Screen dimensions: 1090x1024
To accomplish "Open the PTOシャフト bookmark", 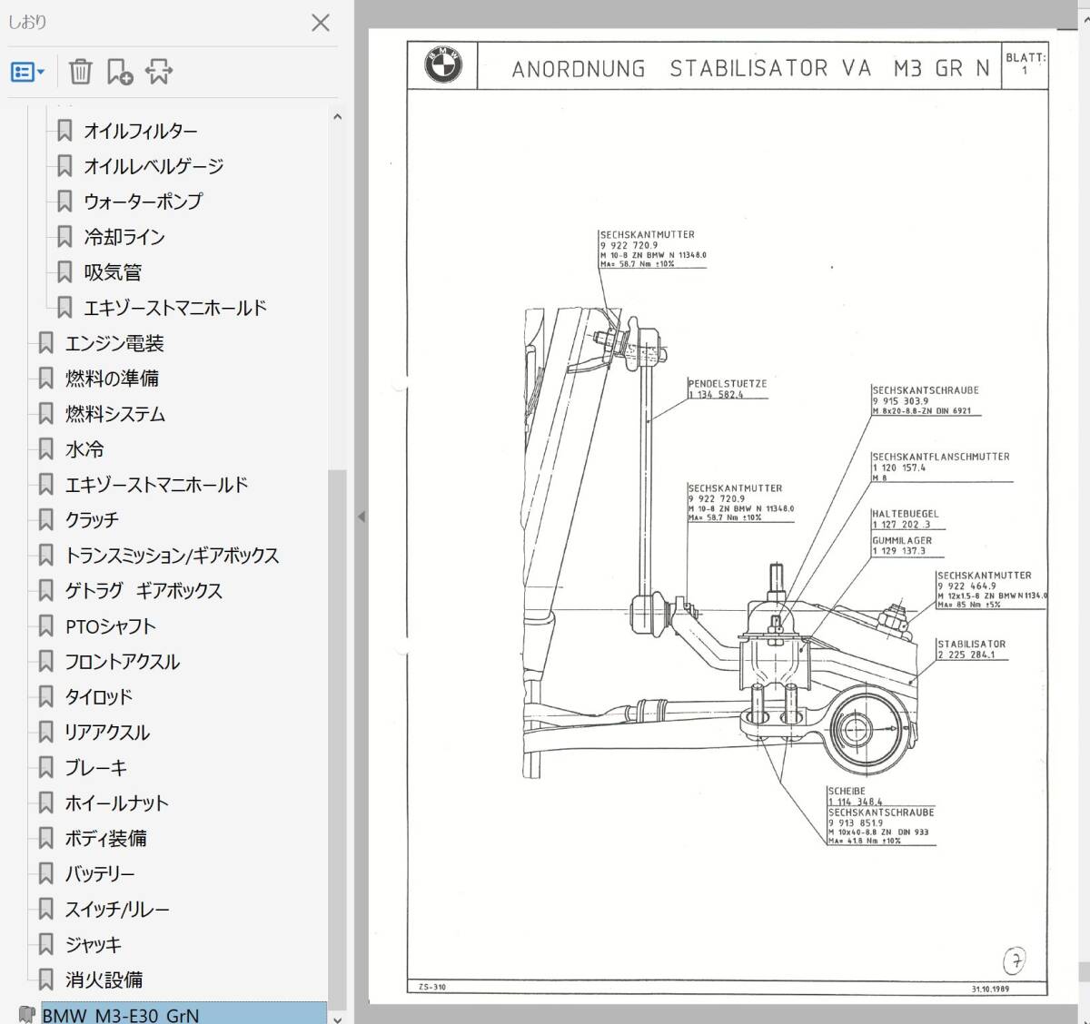I will click(111, 626).
